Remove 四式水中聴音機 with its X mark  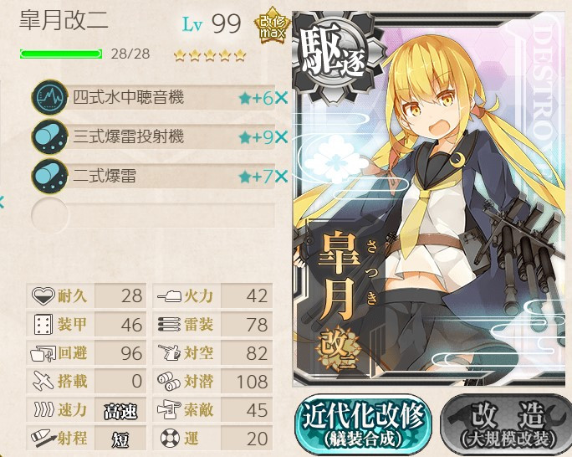pos(281,98)
